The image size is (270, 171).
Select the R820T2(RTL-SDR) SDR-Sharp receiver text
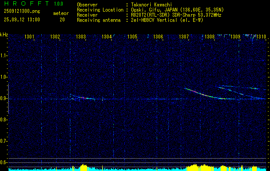175,15
